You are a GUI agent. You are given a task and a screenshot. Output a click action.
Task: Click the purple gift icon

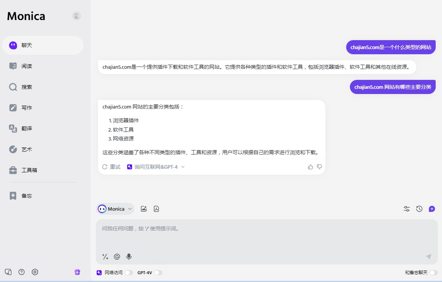pyautogui.click(x=77, y=272)
